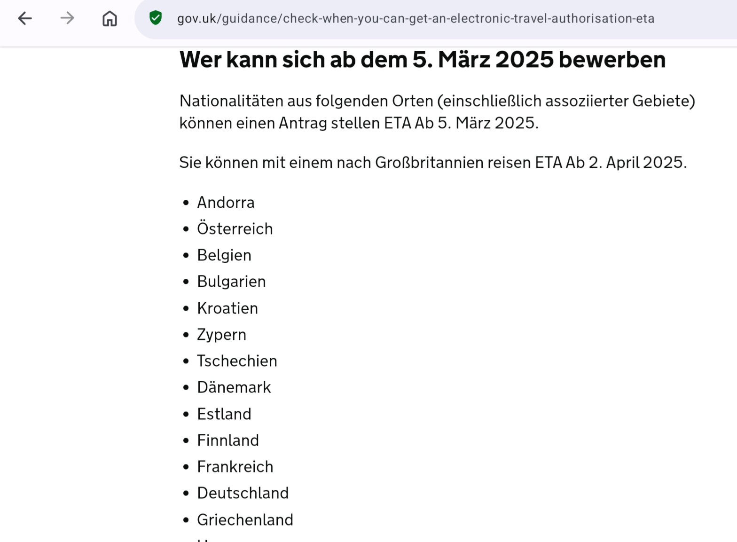Viewport: 737px width, 542px height.
Task: Click Deutschland in the country list
Action: pyautogui.click(x=243, y=493)
